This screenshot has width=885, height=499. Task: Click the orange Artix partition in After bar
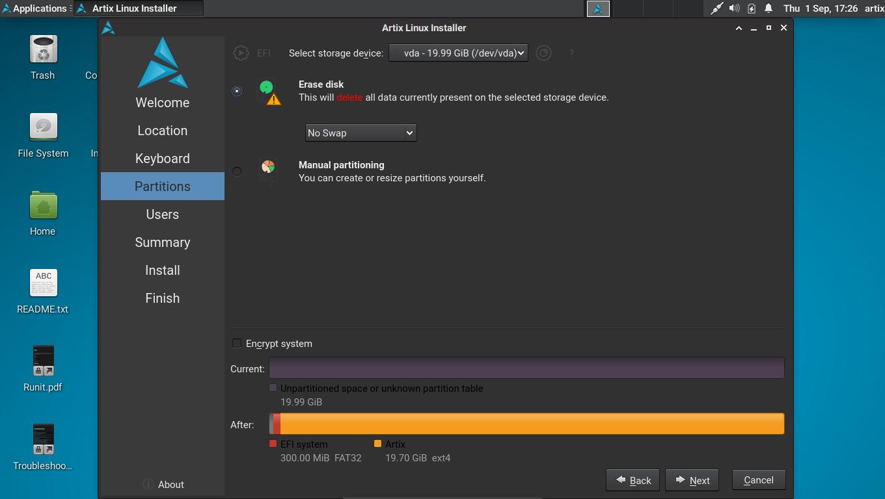[x=532, y=424]
